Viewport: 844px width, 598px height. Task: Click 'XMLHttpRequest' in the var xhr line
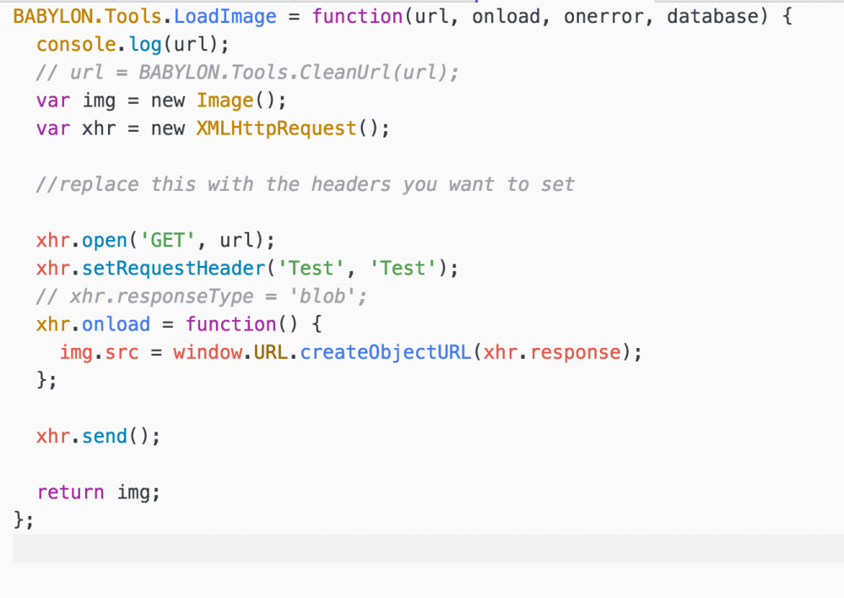(x=276, y=128)
